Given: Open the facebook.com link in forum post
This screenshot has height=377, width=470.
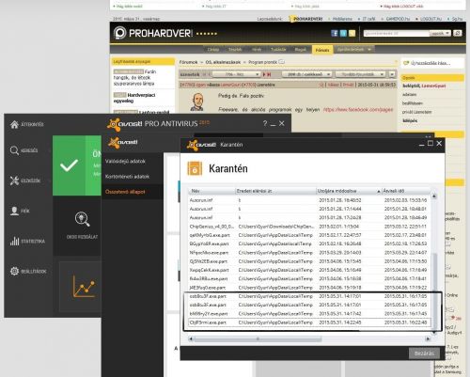Looking at the screenshot, I should (x=358, y=110).
